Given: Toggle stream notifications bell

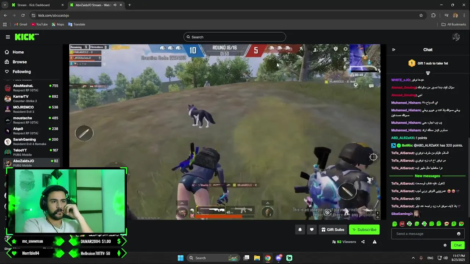Looking at the screenshot, I should tap(300, 230).
